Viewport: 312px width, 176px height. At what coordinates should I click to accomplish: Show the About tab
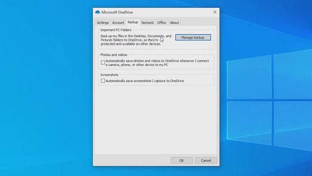pos(175,22)
